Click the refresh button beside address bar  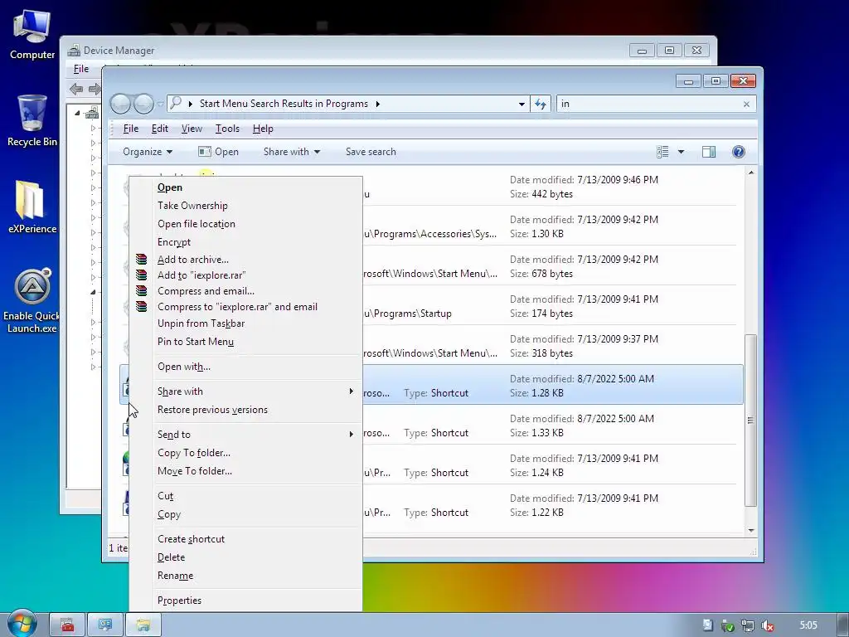[541, 104]
